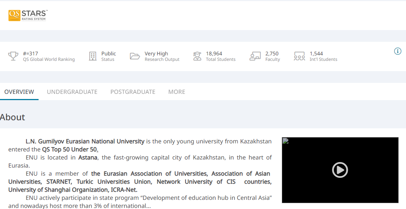Click the bold Astana text

pos(88,157)
